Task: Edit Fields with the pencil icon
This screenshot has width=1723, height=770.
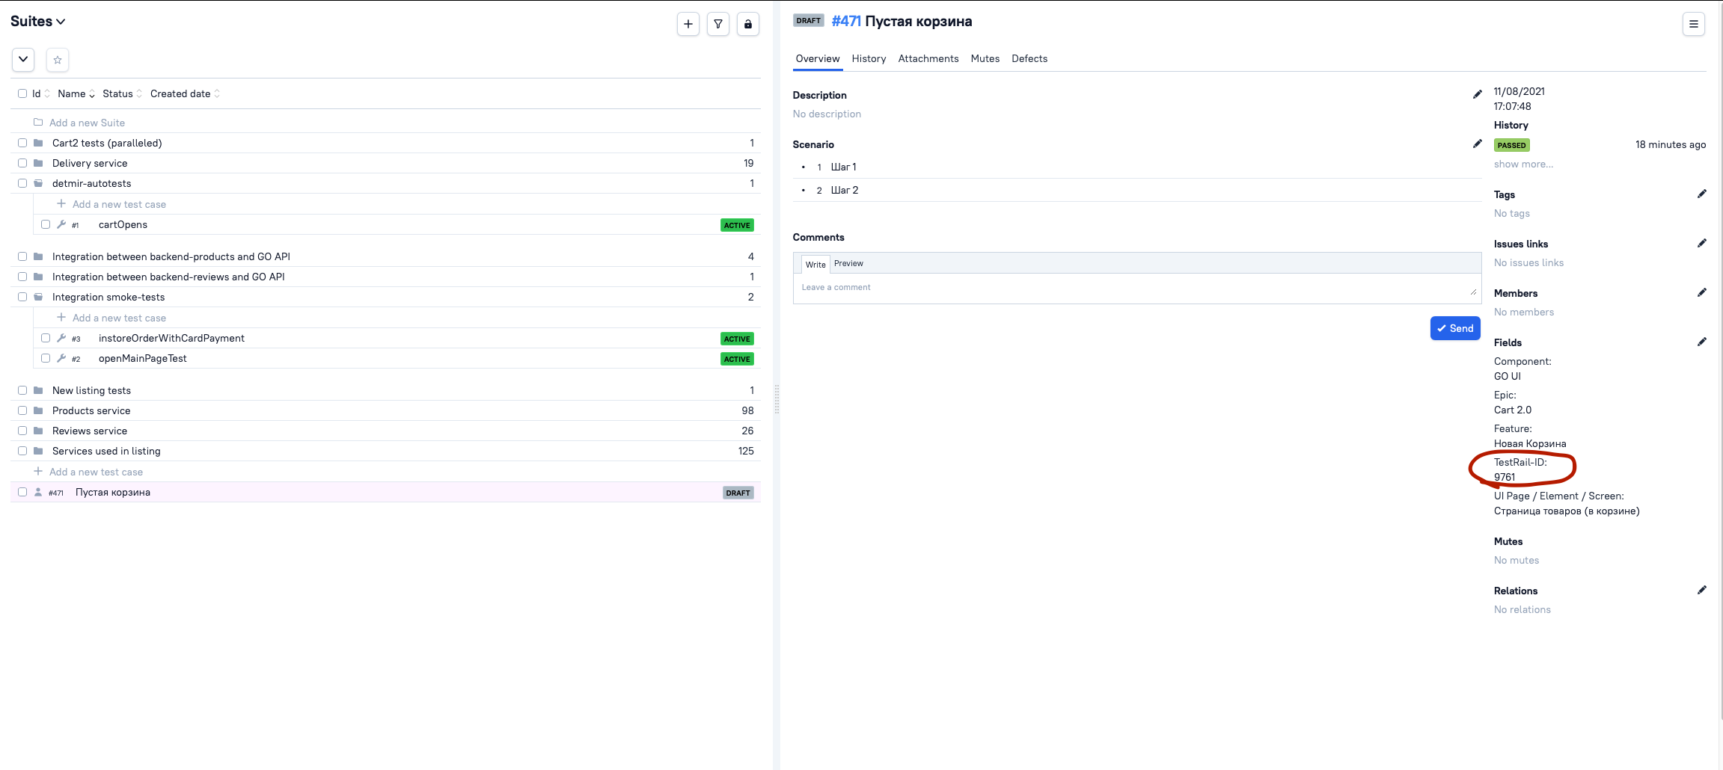Action: click(x=1701, y=342)
